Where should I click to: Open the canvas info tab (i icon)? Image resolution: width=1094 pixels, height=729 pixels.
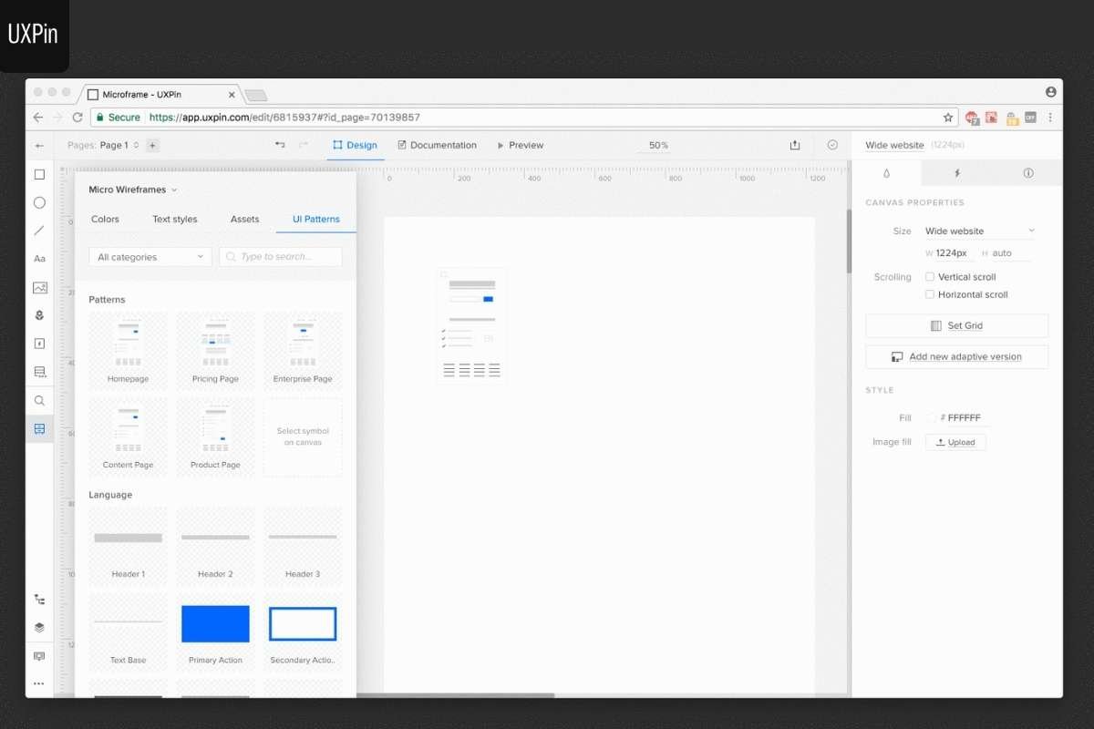1028,172
